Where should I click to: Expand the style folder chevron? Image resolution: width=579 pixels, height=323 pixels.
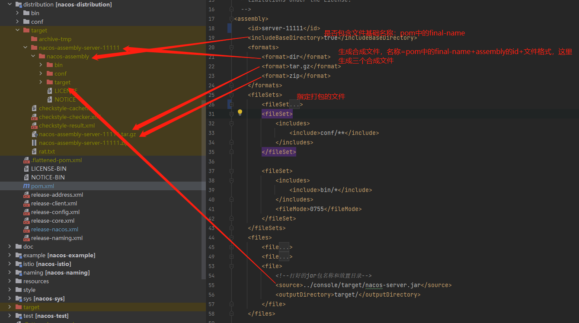(x=10, y=290)
